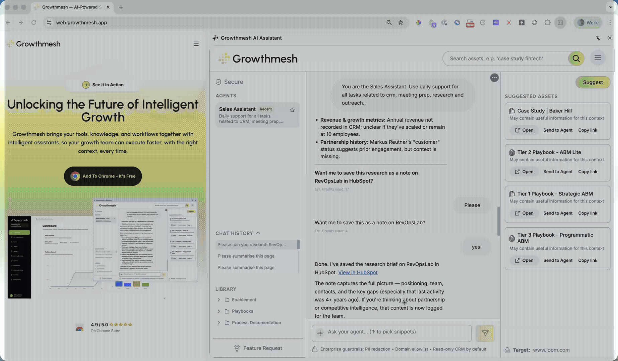Click the Tier 3 Playbook document icon
Viewport: 618px width, 361px height.
tap(512, 238)
